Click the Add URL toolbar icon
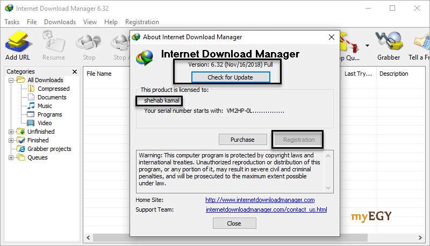The image size is (430, 246). click(18, 41)
